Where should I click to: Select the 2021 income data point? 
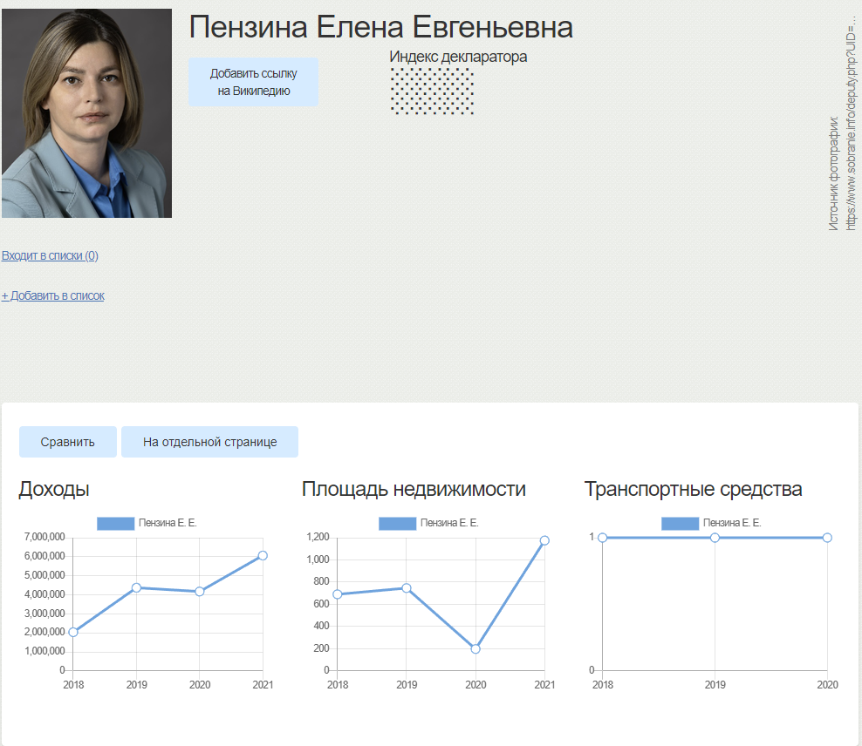[263, 555]
